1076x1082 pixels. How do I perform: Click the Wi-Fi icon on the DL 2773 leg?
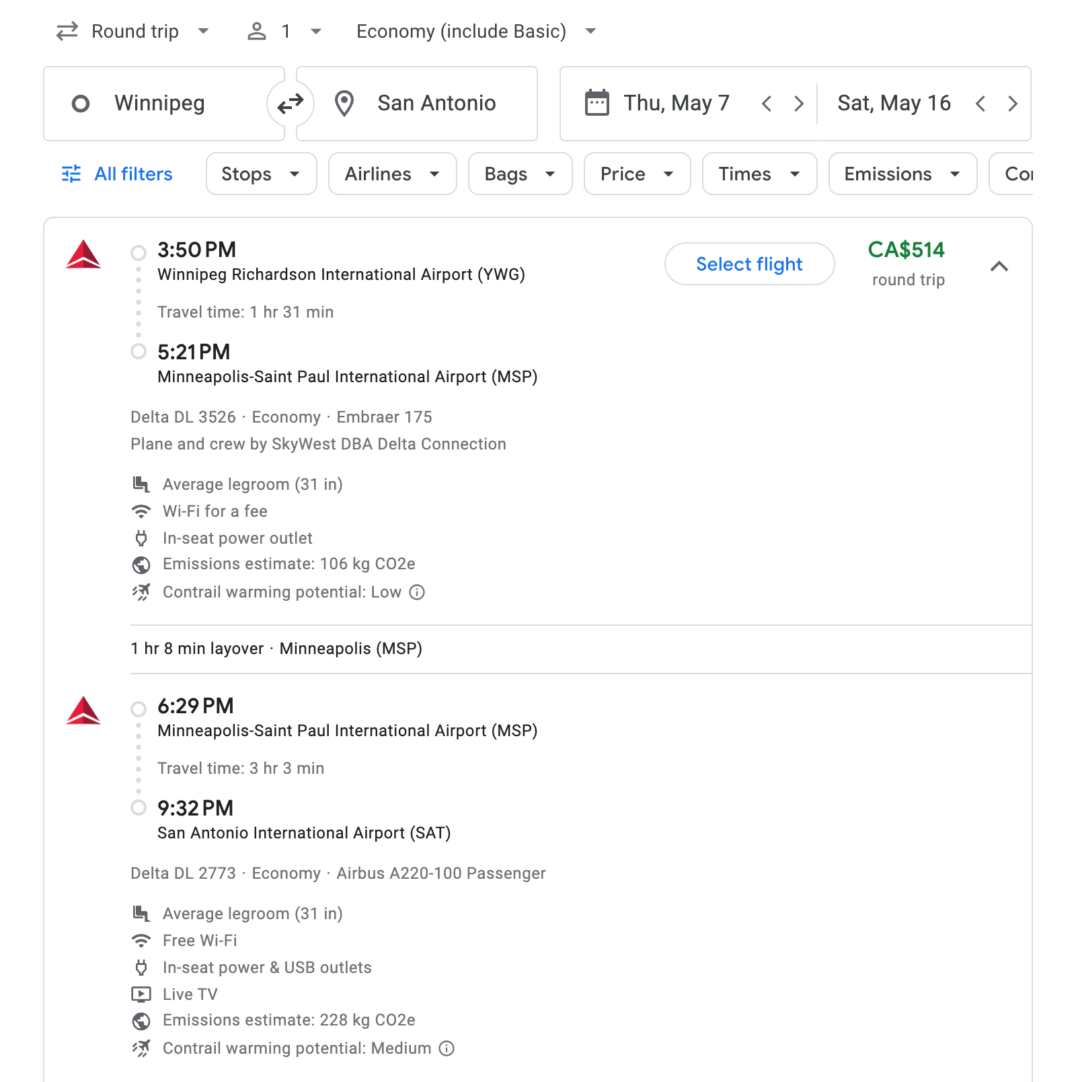(x=141, y=940)
